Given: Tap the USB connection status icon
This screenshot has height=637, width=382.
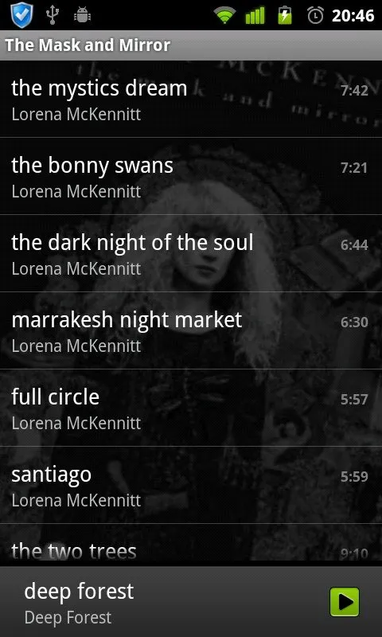Looking at the screenshot, I should pos(53,15).
